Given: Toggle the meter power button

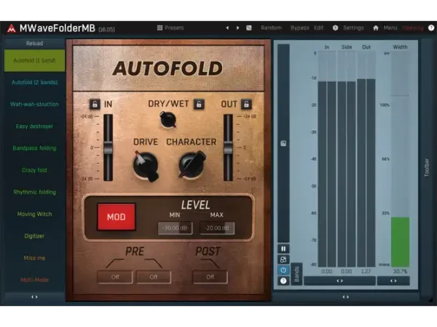Looking at the screenshot, I should pyautogui.click(x=283, y=270).
